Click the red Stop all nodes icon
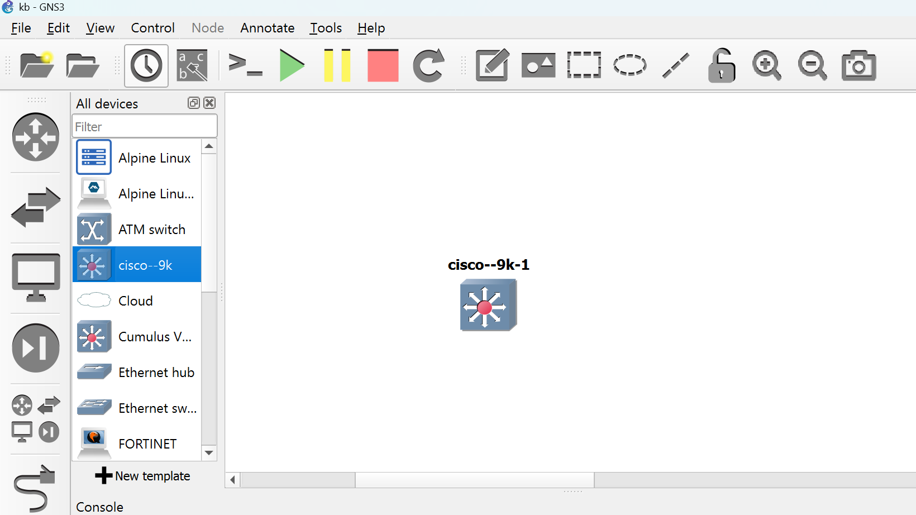This screenshot has width=916, height=515. tap(383, 65)
